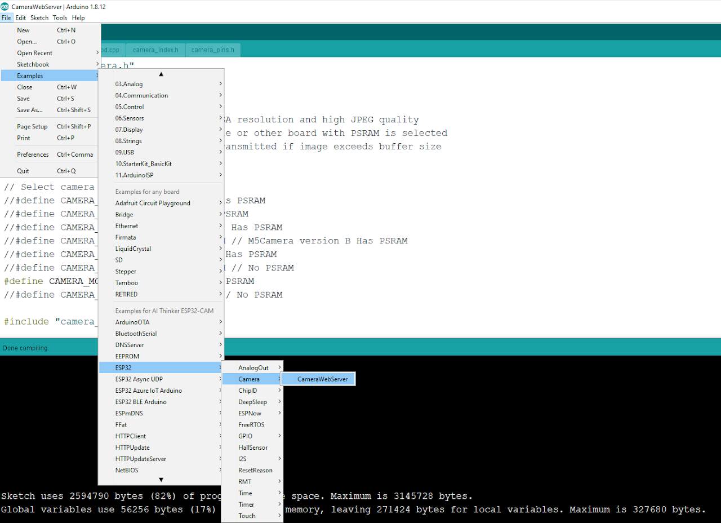Screen dimensions: 721x523
Task: Open the DeepSleep submenu under ESP32
Action: tap(252, 402)
